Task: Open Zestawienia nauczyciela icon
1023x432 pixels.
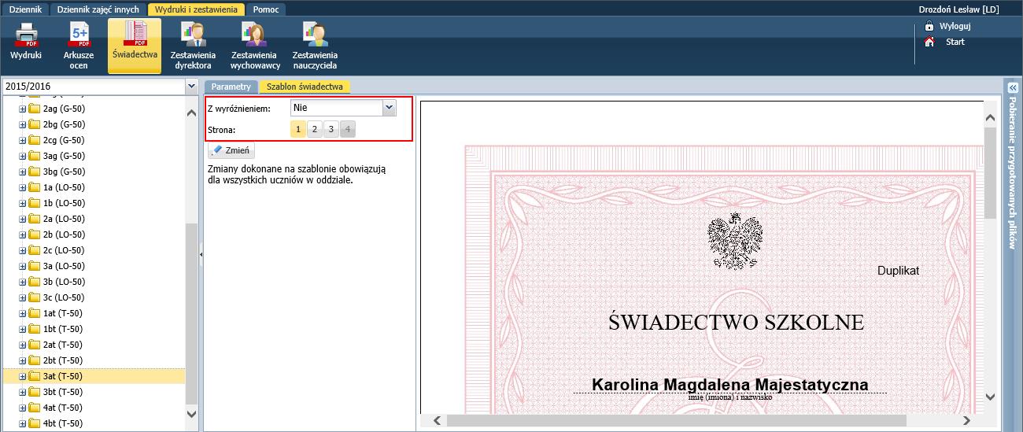Action: pyautogui.click(x=315, y=45)
